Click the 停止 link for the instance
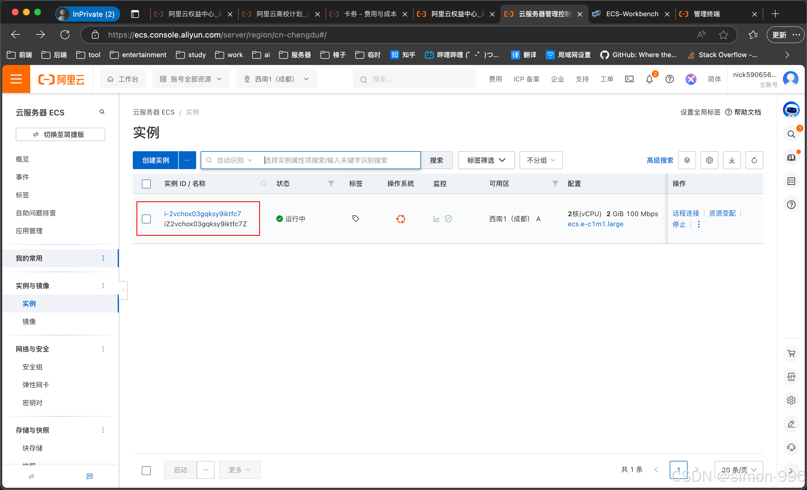 [x=679, y=224]
